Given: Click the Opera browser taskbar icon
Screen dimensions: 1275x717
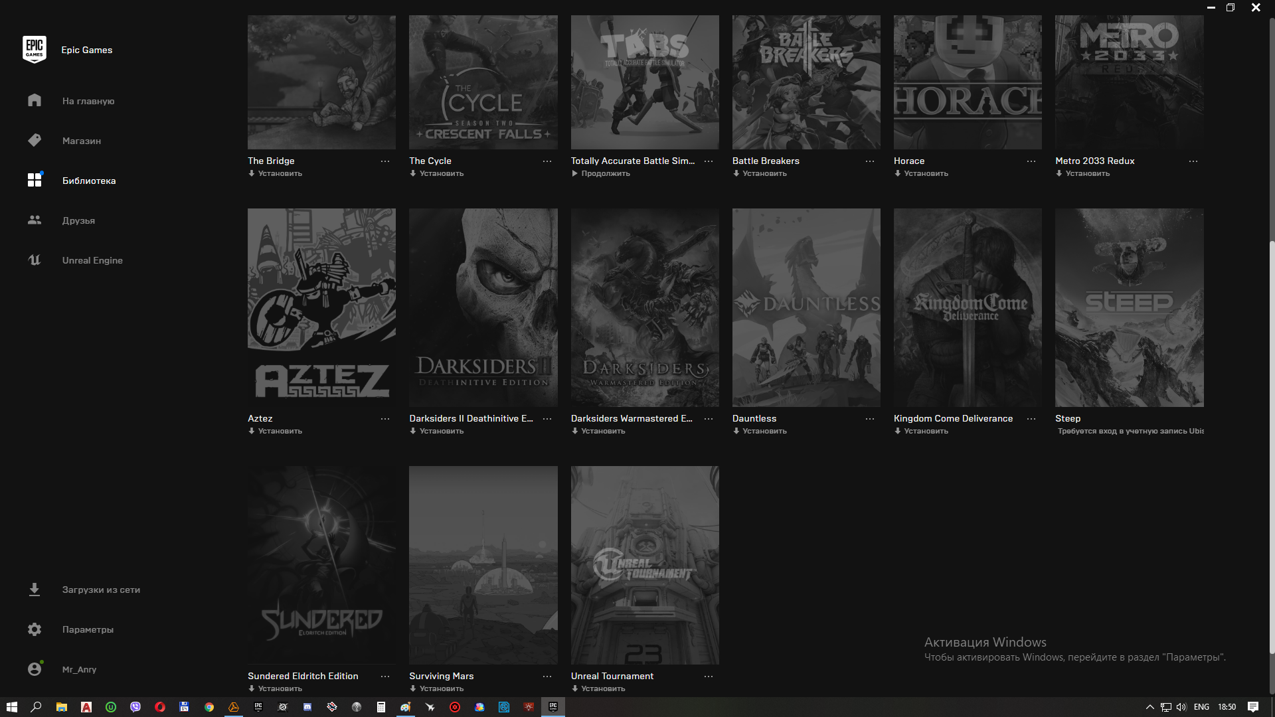Looking at the screenshot, I should 160,707.
